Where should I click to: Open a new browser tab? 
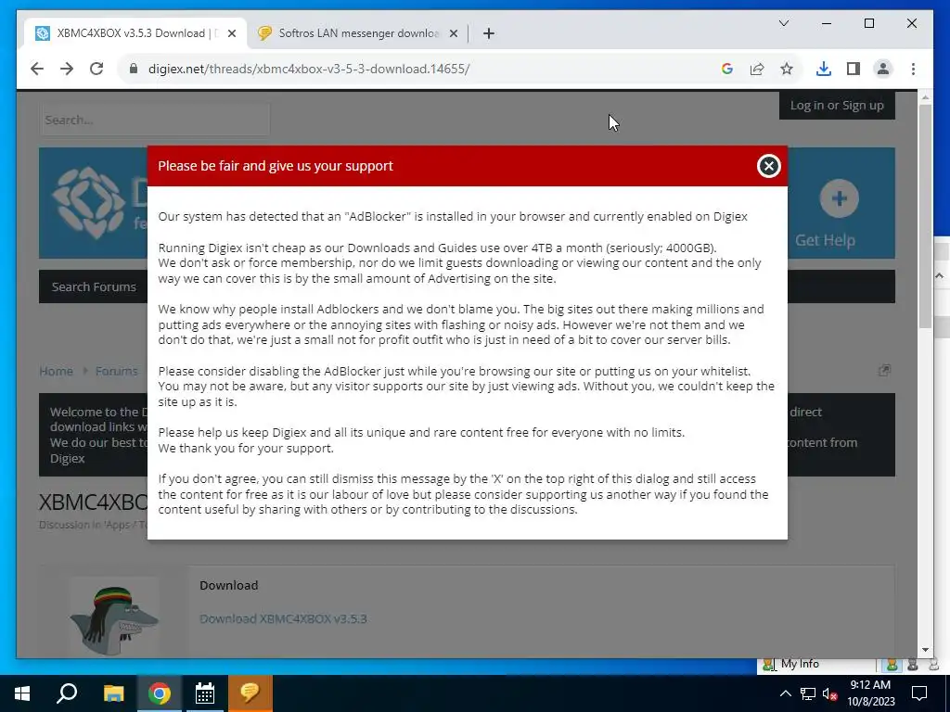[x=488, y=33]
